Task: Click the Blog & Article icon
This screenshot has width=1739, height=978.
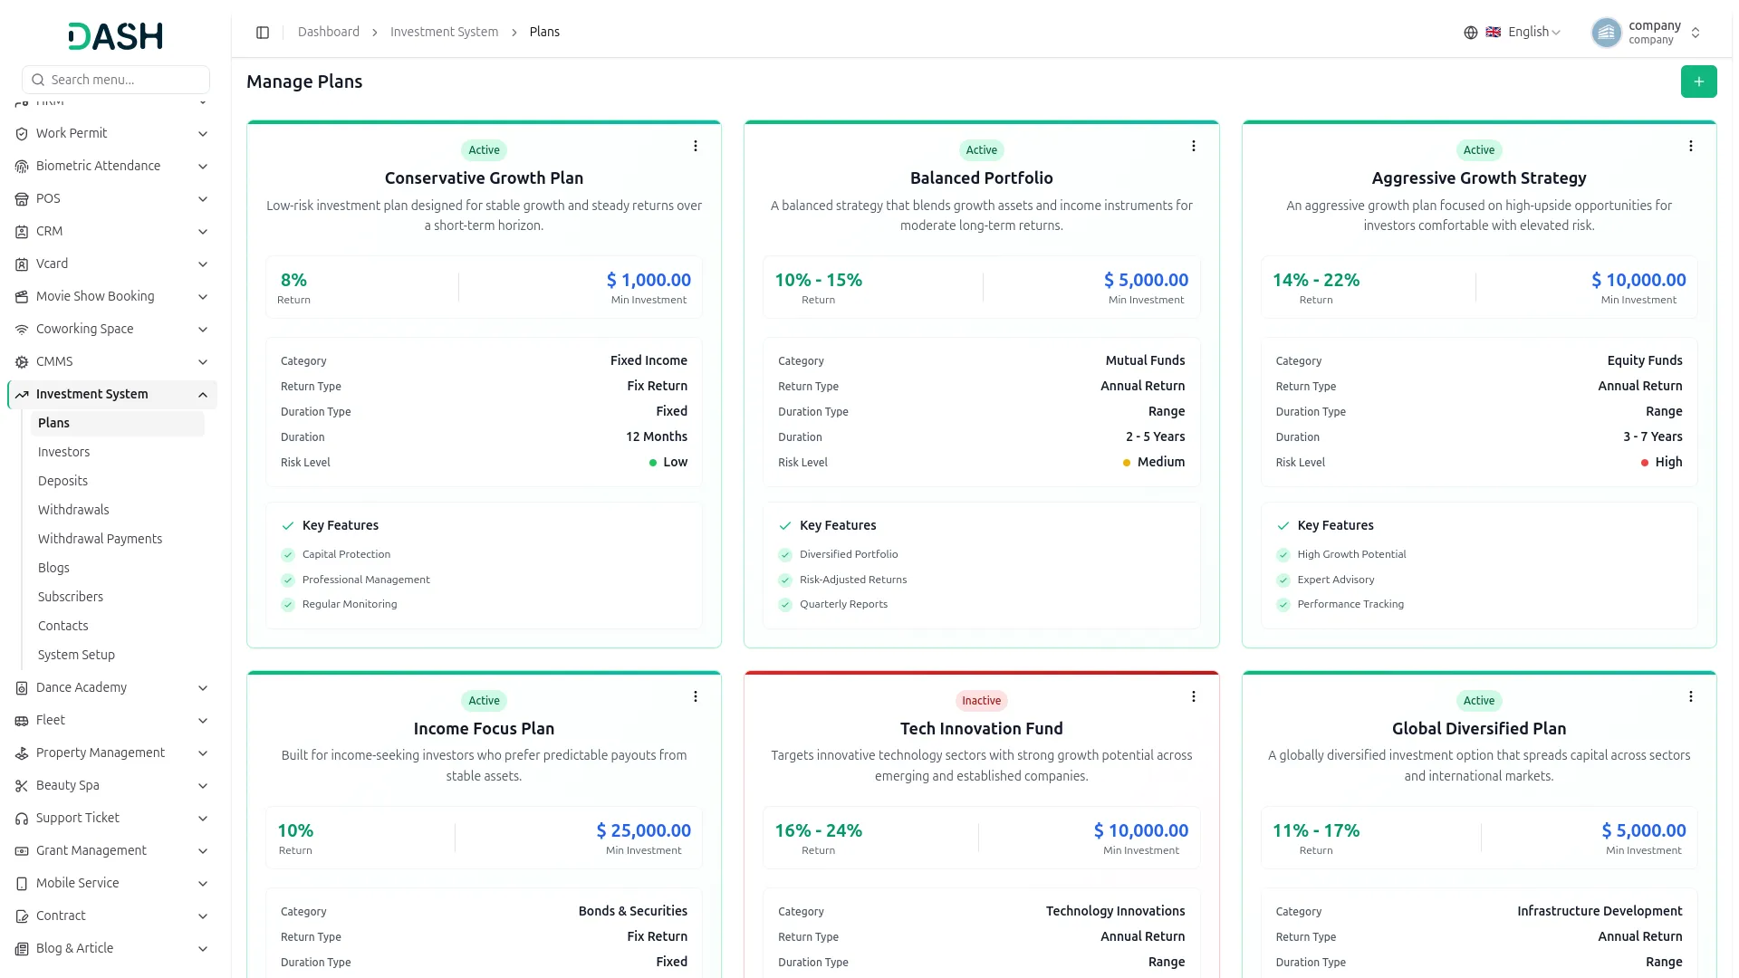Action: tap(22, 949)
